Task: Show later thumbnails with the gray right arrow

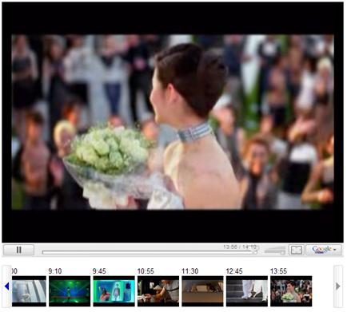Action: click(338, 286)
